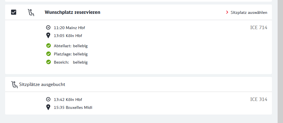Click the green checkmark beside Bereich
This screenshot has width=283, height=123.
coord(49,62)
